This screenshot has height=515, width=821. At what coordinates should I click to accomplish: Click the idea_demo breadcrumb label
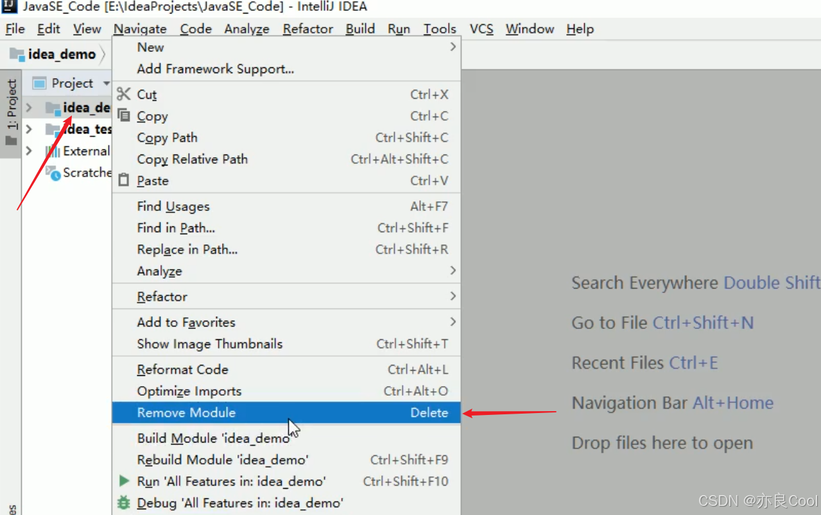pyautogui.click(x=62, y=55)
